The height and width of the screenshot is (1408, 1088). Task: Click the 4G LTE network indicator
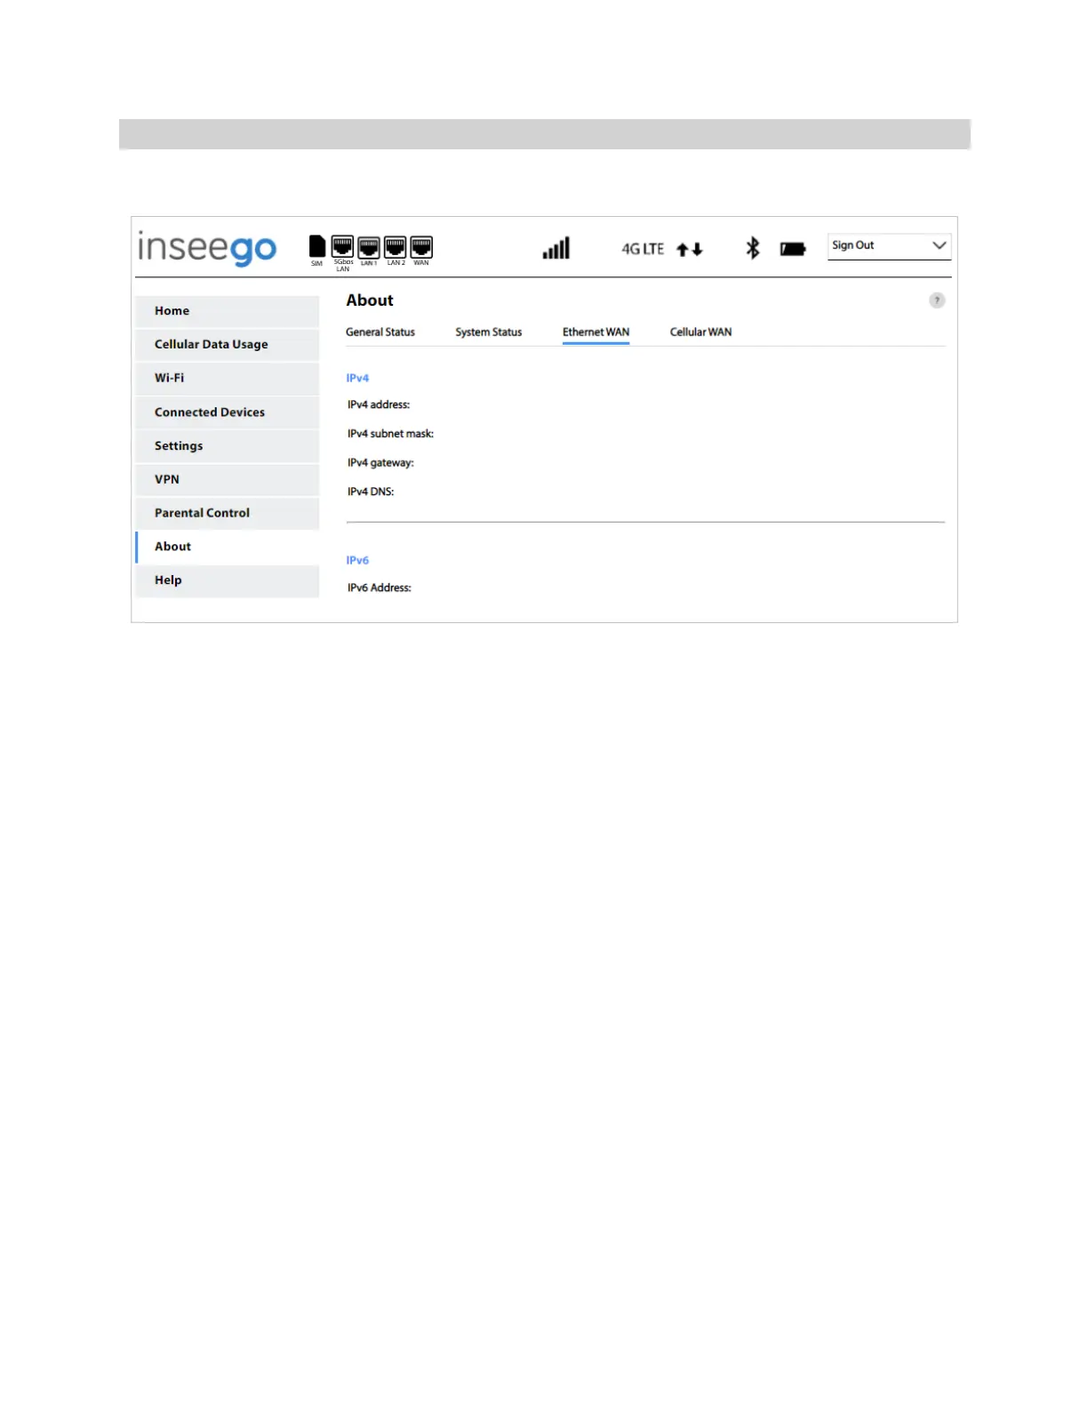643,249
